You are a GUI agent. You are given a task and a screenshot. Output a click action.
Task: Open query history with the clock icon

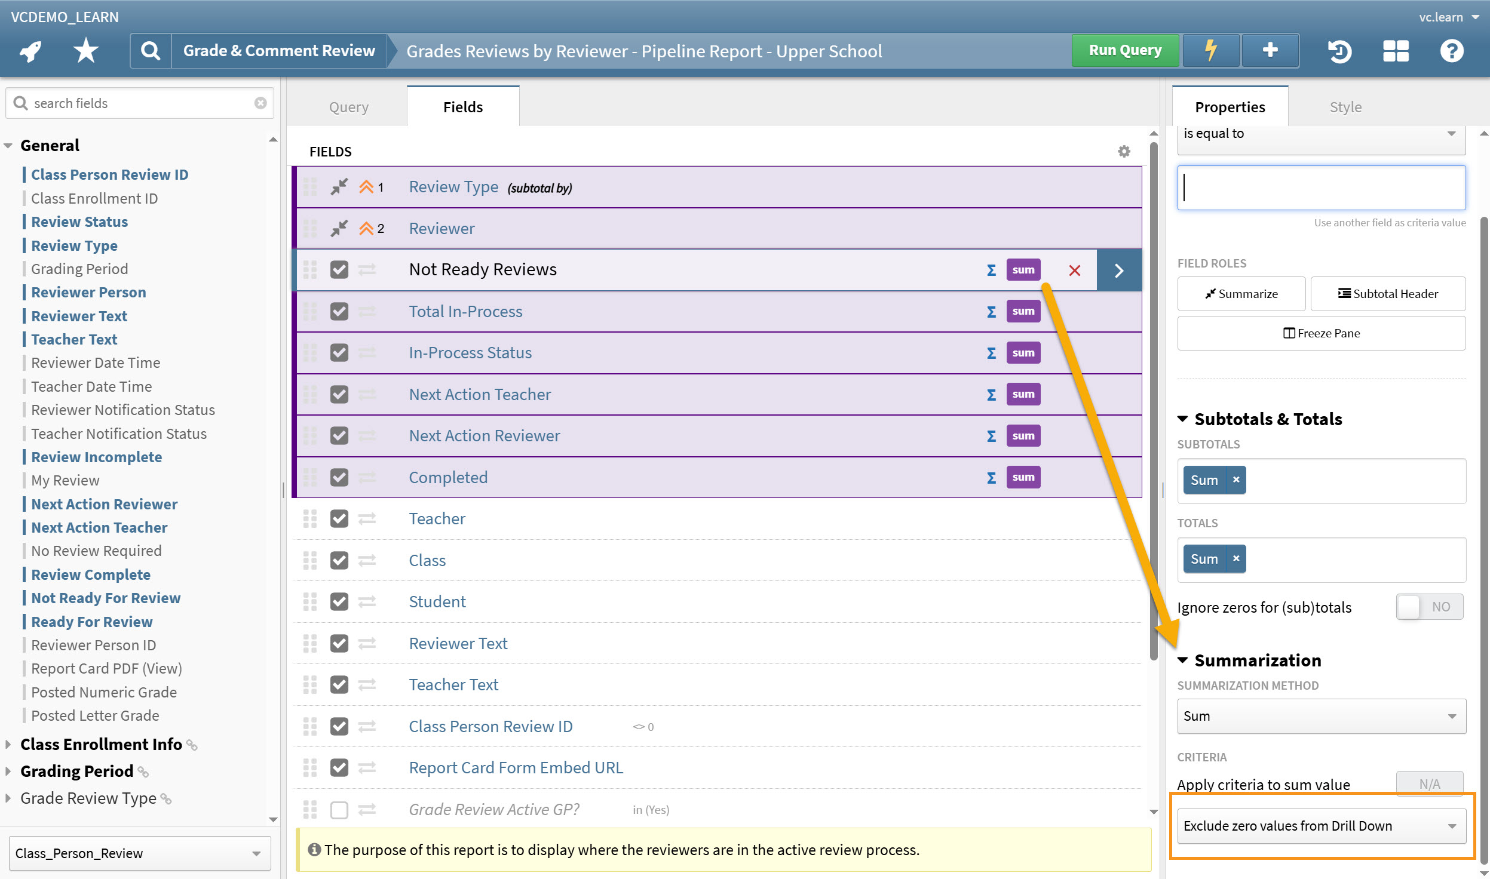pos(1340,51)
